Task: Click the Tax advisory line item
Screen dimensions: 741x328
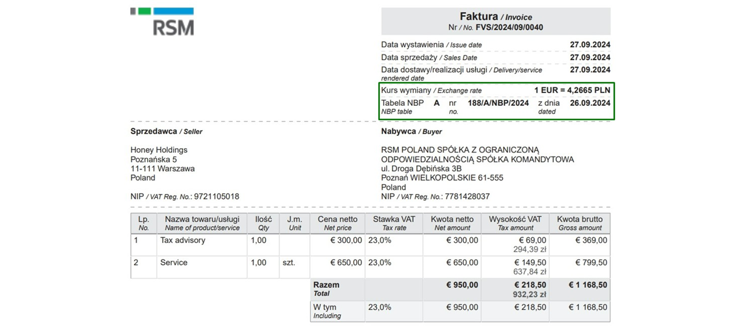Action: tap(182, 240)
